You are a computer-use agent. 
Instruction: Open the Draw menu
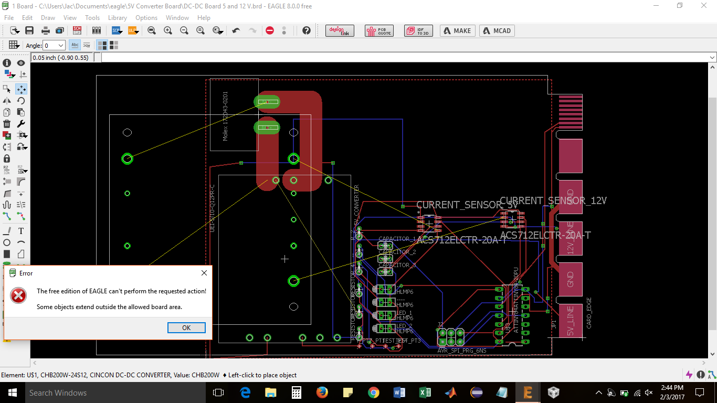[48, 17]
